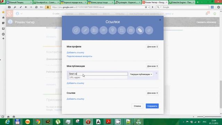222x125 pixels.
Task: Click the browser Back arrow
Action: point(26,7)
